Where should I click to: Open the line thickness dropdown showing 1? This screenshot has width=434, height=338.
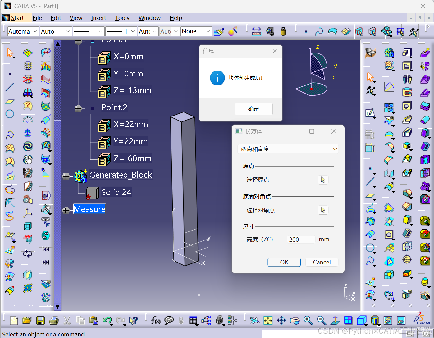click(121, 31)
